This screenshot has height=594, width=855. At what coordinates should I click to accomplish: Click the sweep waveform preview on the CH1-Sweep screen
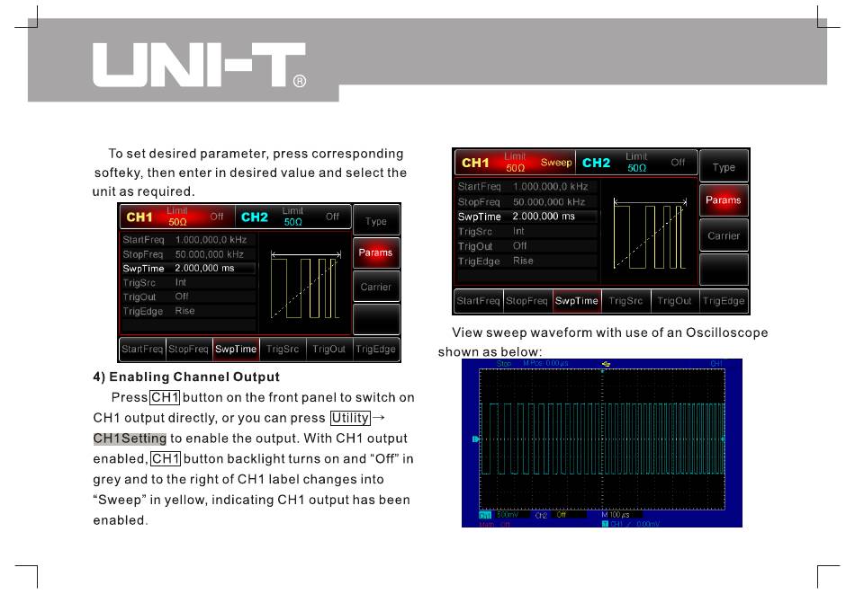(x=650, y=233)
